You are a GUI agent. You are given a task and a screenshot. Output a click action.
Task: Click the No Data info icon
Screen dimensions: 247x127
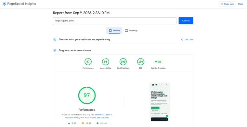(182, 40)
